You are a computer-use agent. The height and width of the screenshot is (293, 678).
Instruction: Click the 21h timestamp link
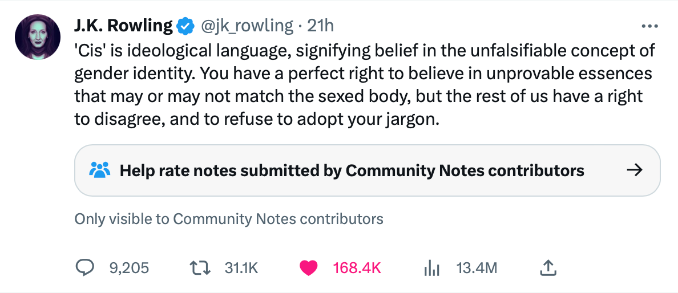pyautogui.click(x=320, y=26)
